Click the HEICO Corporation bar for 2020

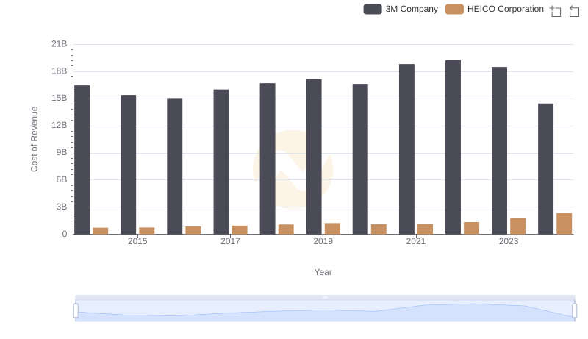[x=379, y=229]
